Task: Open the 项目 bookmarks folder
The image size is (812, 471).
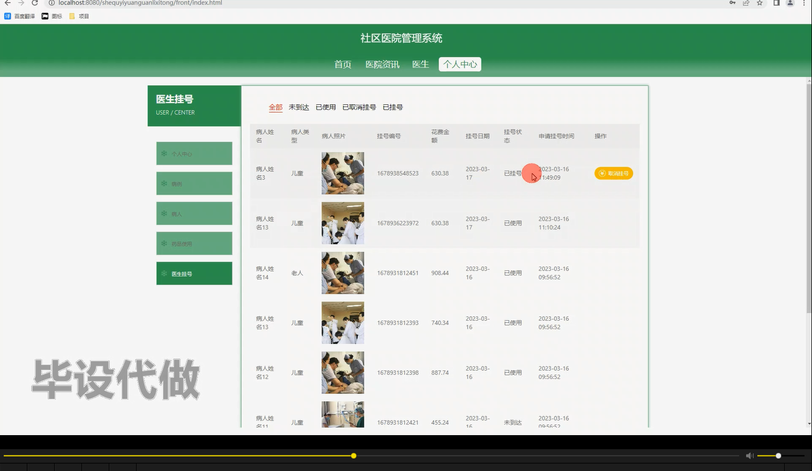Action: click(79, 16)
